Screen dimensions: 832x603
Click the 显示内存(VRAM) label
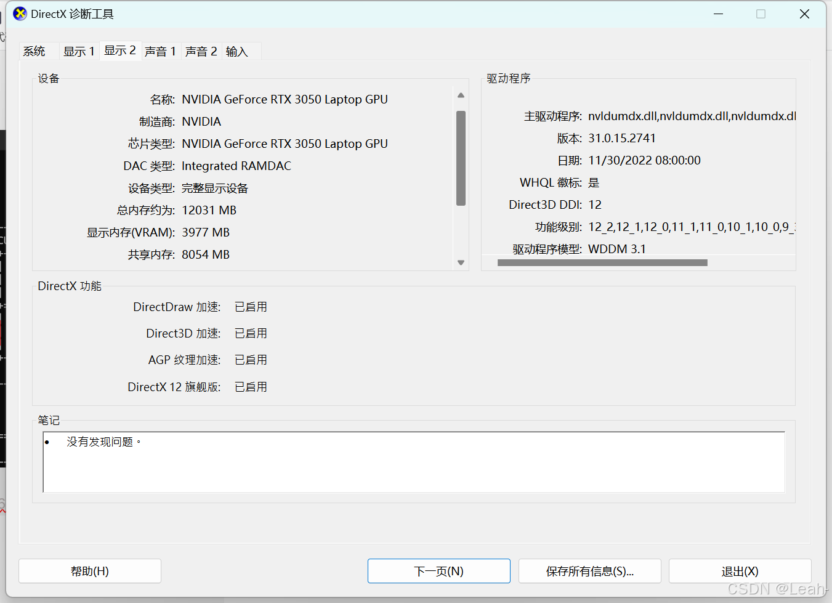(131, 232)
